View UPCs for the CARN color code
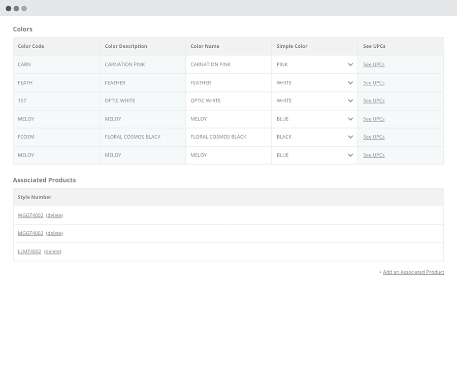Image resolution: width=457 pixels, height=381 pixels. pyautogui.click(x=374, y=65)
